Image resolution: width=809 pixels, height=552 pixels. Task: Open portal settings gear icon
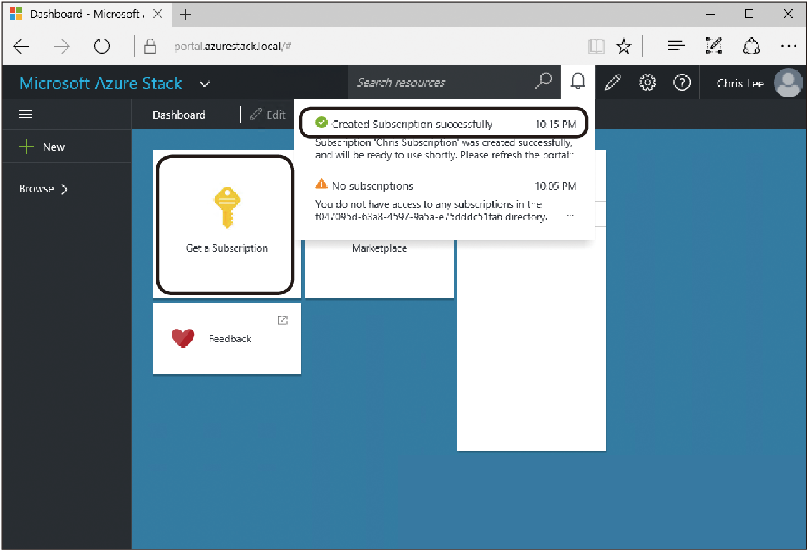(x=647, y=82)
